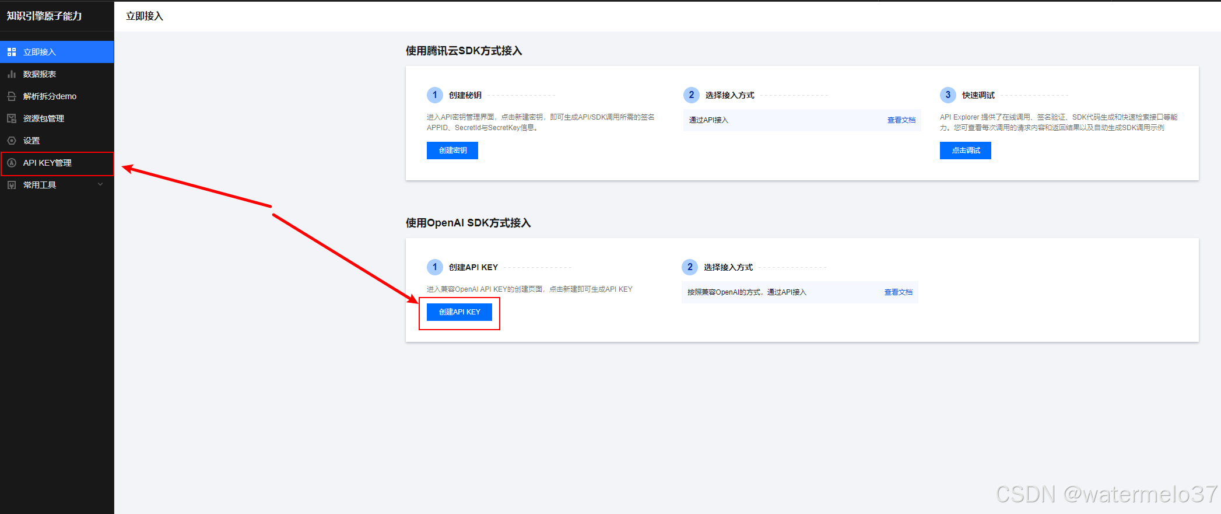
Task: Click the 常用工具 toolbox icon
Action: [12, 185]
